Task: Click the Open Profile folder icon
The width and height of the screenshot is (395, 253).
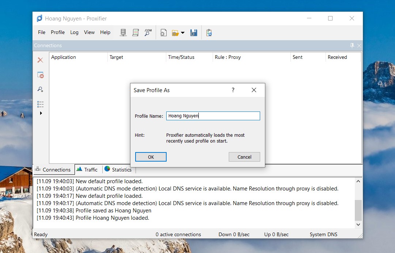Action: [175, 33]
